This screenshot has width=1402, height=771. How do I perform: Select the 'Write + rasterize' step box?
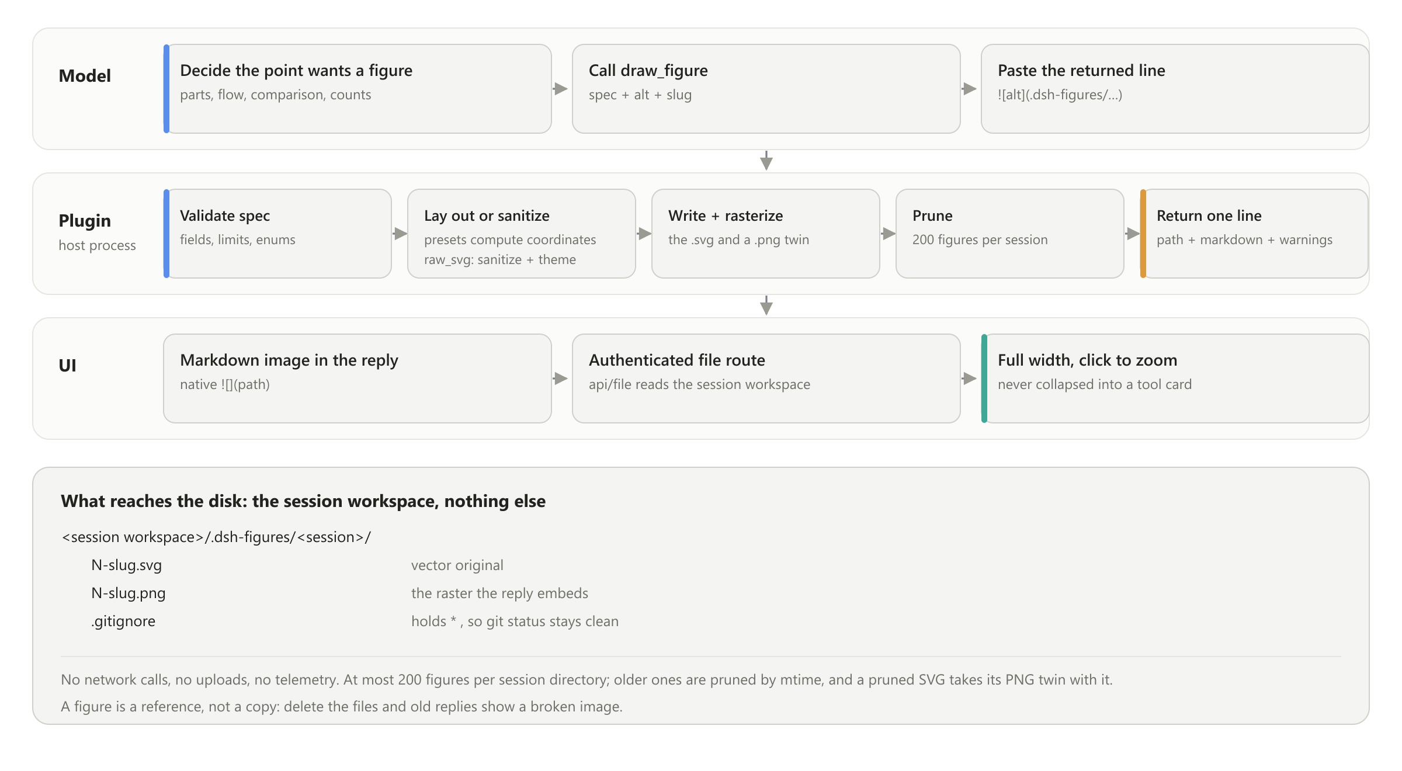(766, 234)
